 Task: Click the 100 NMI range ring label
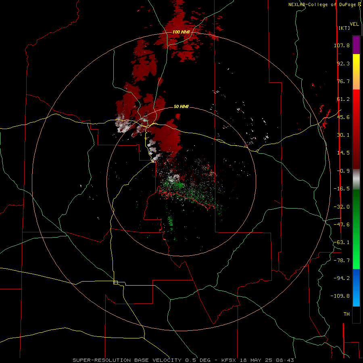pos(181,32)
